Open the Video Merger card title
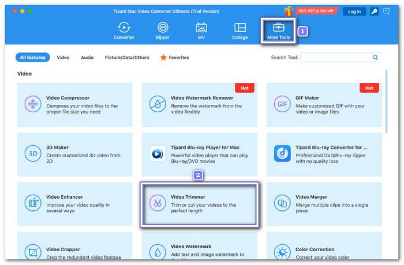Screen dimensions: 404x265 311,197
